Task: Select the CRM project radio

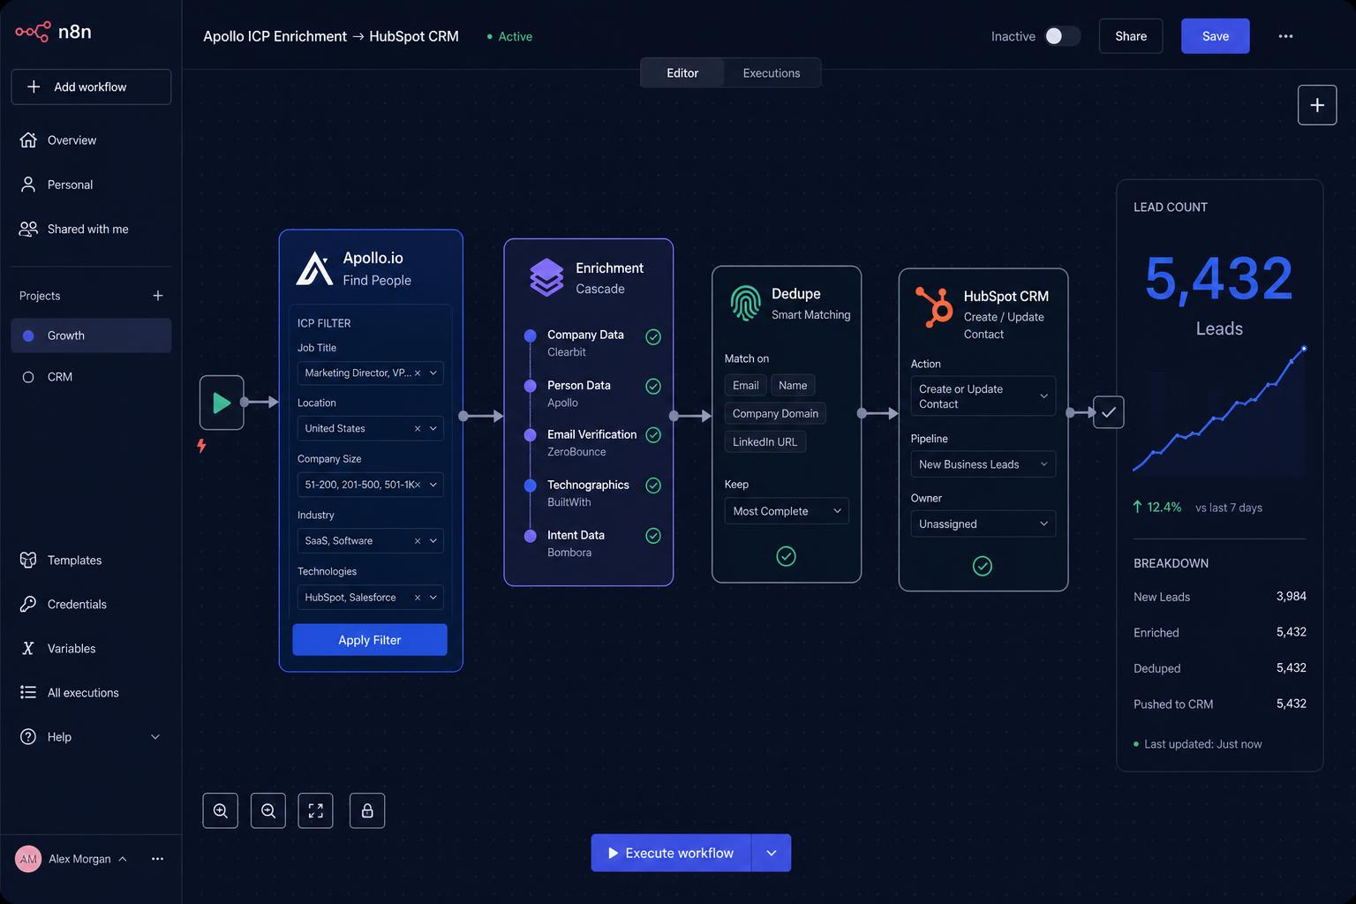Action: (28, 377)
